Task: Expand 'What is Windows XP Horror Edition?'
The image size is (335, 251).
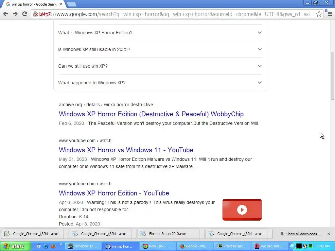Action: (x=160, y=33)
